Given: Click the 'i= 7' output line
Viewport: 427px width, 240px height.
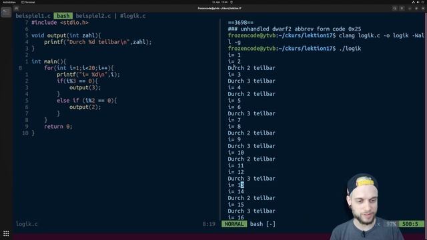Looking at the screenshot, I should (x=234, y=120).
